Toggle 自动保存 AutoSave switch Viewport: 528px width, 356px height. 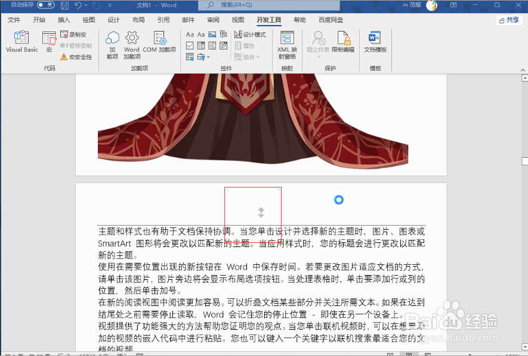(x=45, y=5)
